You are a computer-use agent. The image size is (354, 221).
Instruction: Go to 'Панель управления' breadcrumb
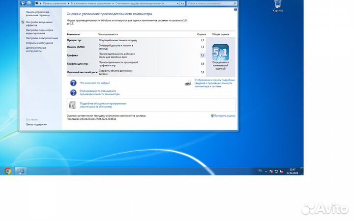(55, 3)
